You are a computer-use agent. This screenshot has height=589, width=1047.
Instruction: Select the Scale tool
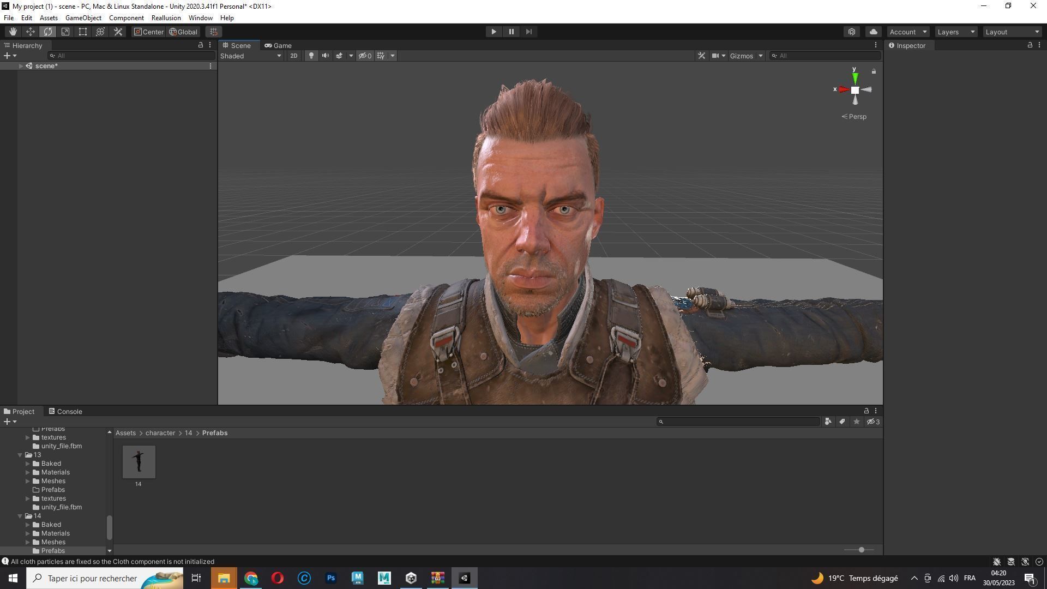tap(65, 32)
